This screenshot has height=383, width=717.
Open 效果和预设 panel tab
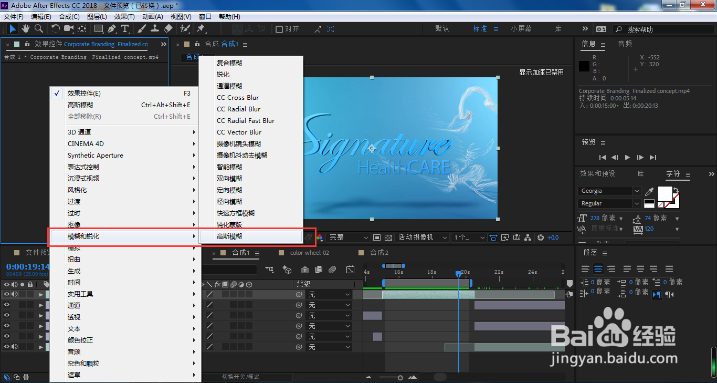pos(597,173)
